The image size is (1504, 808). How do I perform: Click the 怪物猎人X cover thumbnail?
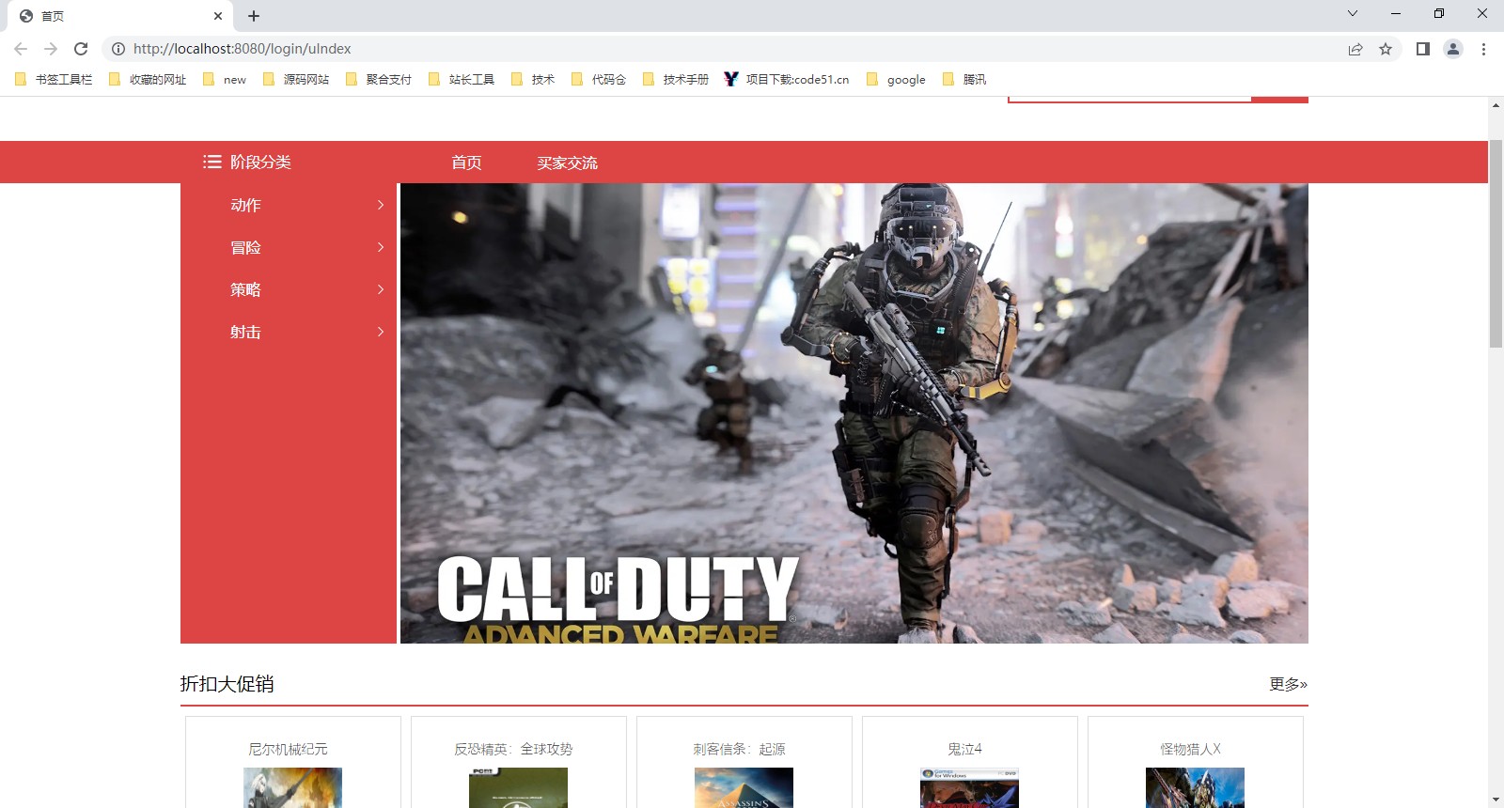click(1196, 787)
